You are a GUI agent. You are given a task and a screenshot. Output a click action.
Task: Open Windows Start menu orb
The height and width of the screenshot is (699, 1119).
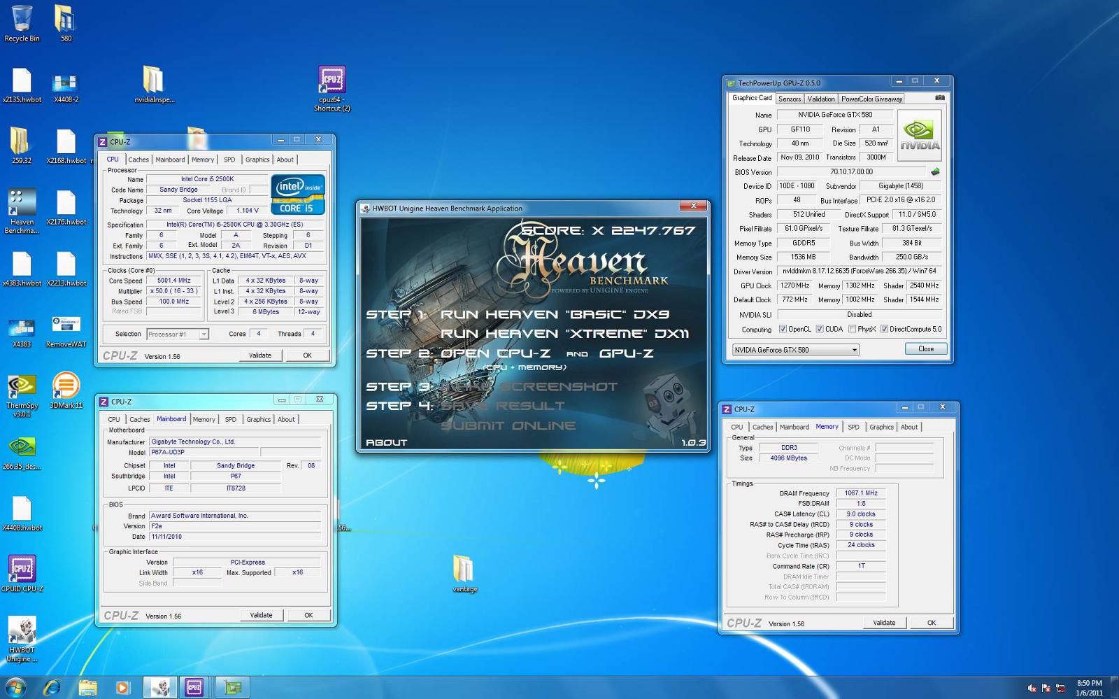(15, 687)
